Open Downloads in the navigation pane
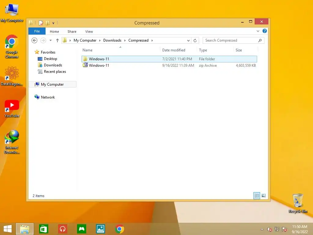Image resolution: width=313 pixels, height=235 pixels. click(53, 65)
